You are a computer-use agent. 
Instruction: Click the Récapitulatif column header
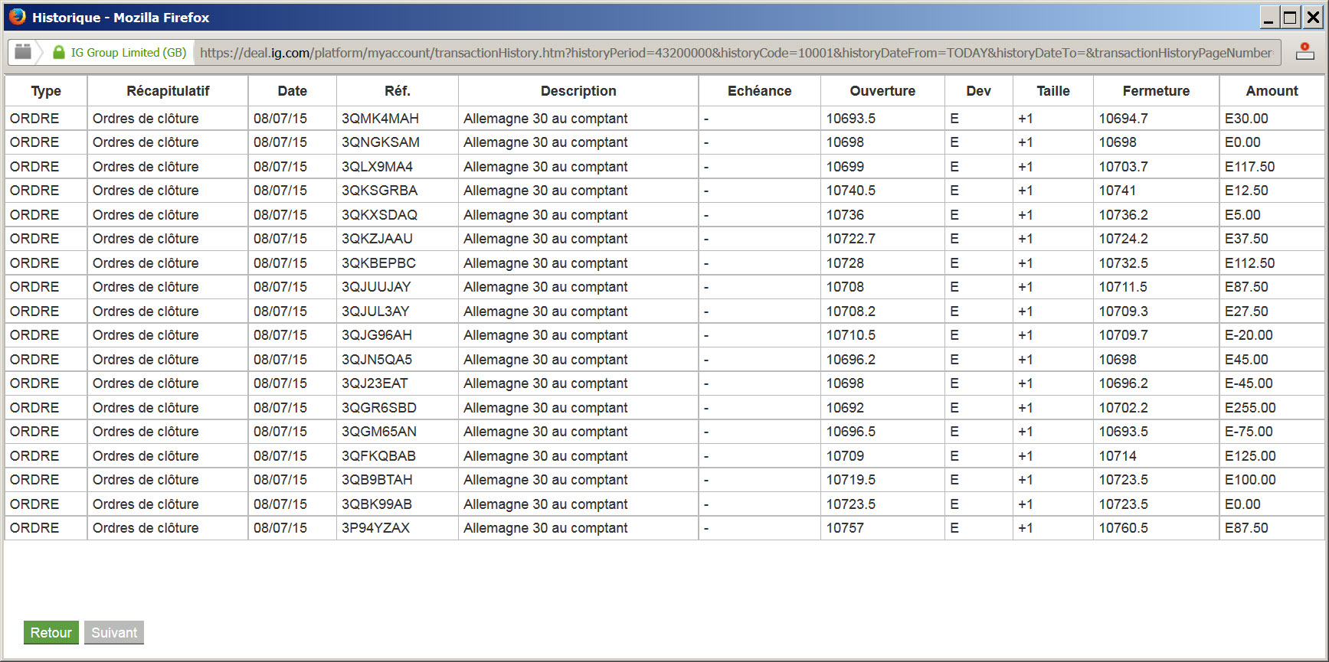pos(168,91)
